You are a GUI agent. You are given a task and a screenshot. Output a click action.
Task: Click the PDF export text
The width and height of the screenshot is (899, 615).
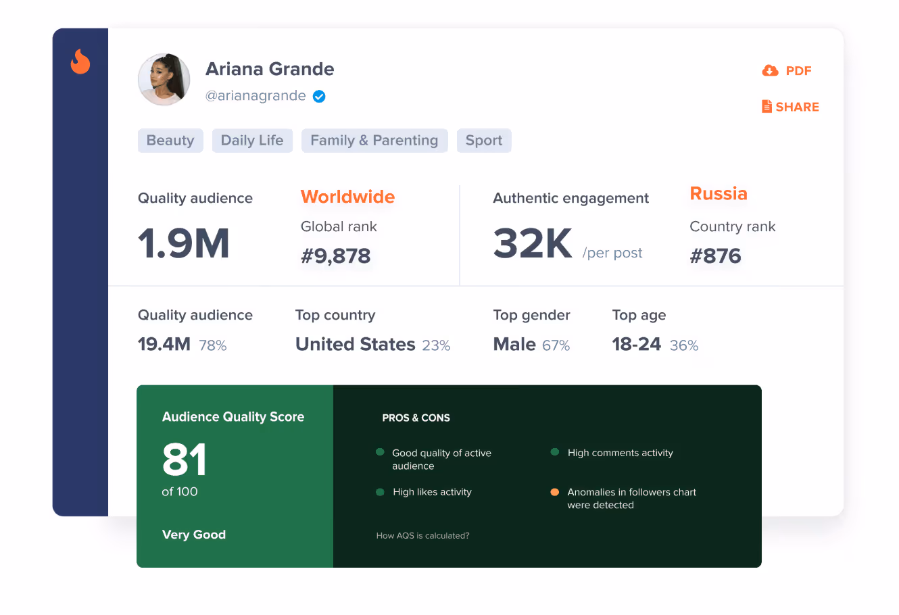click(798, 71)
